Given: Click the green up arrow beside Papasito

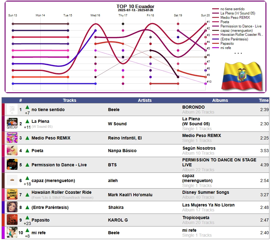Looking at the screenshot, I should 27,218.
